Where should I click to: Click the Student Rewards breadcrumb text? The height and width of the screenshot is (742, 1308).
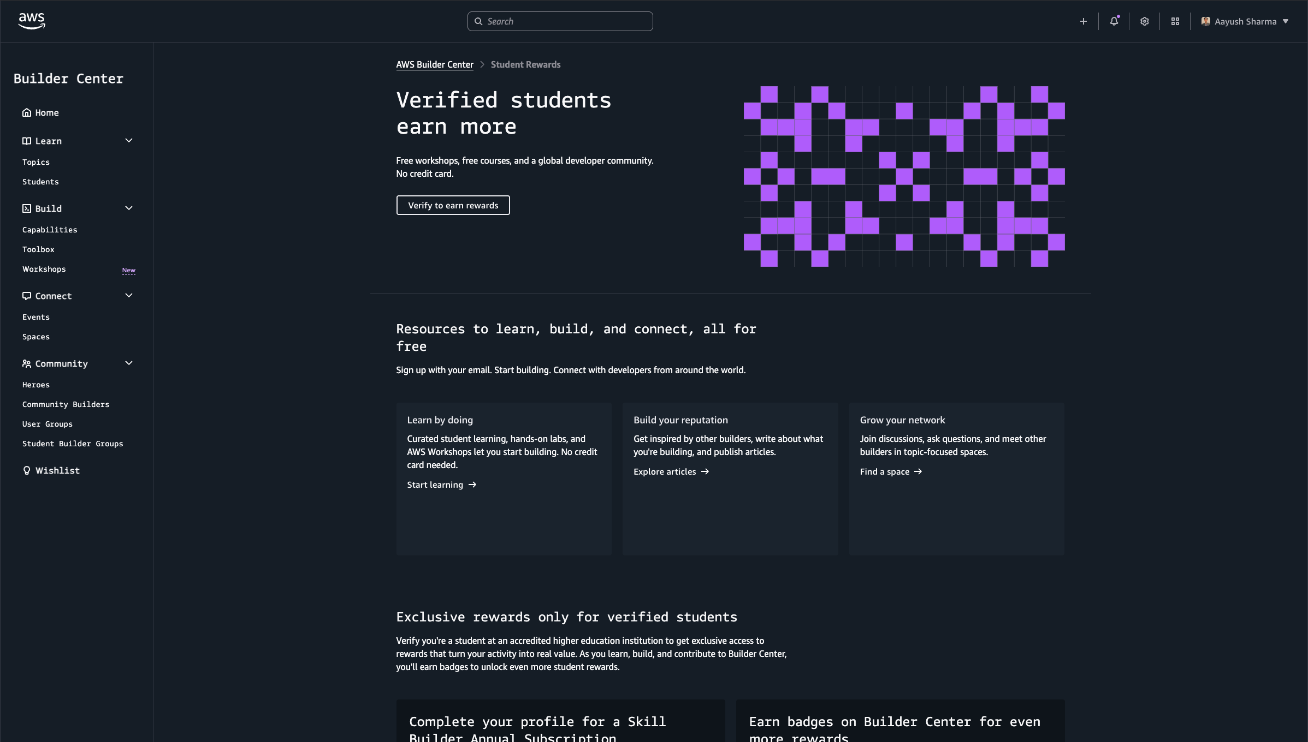point(525,64)
